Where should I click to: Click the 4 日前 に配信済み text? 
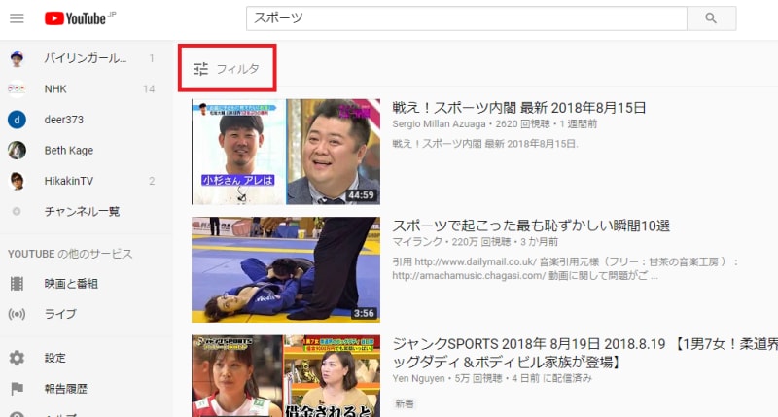click(552, 379)
